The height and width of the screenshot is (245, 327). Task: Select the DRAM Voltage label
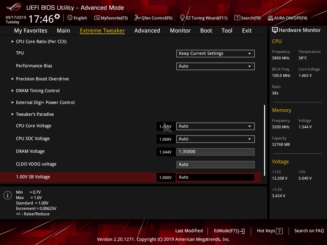(30, 151)
